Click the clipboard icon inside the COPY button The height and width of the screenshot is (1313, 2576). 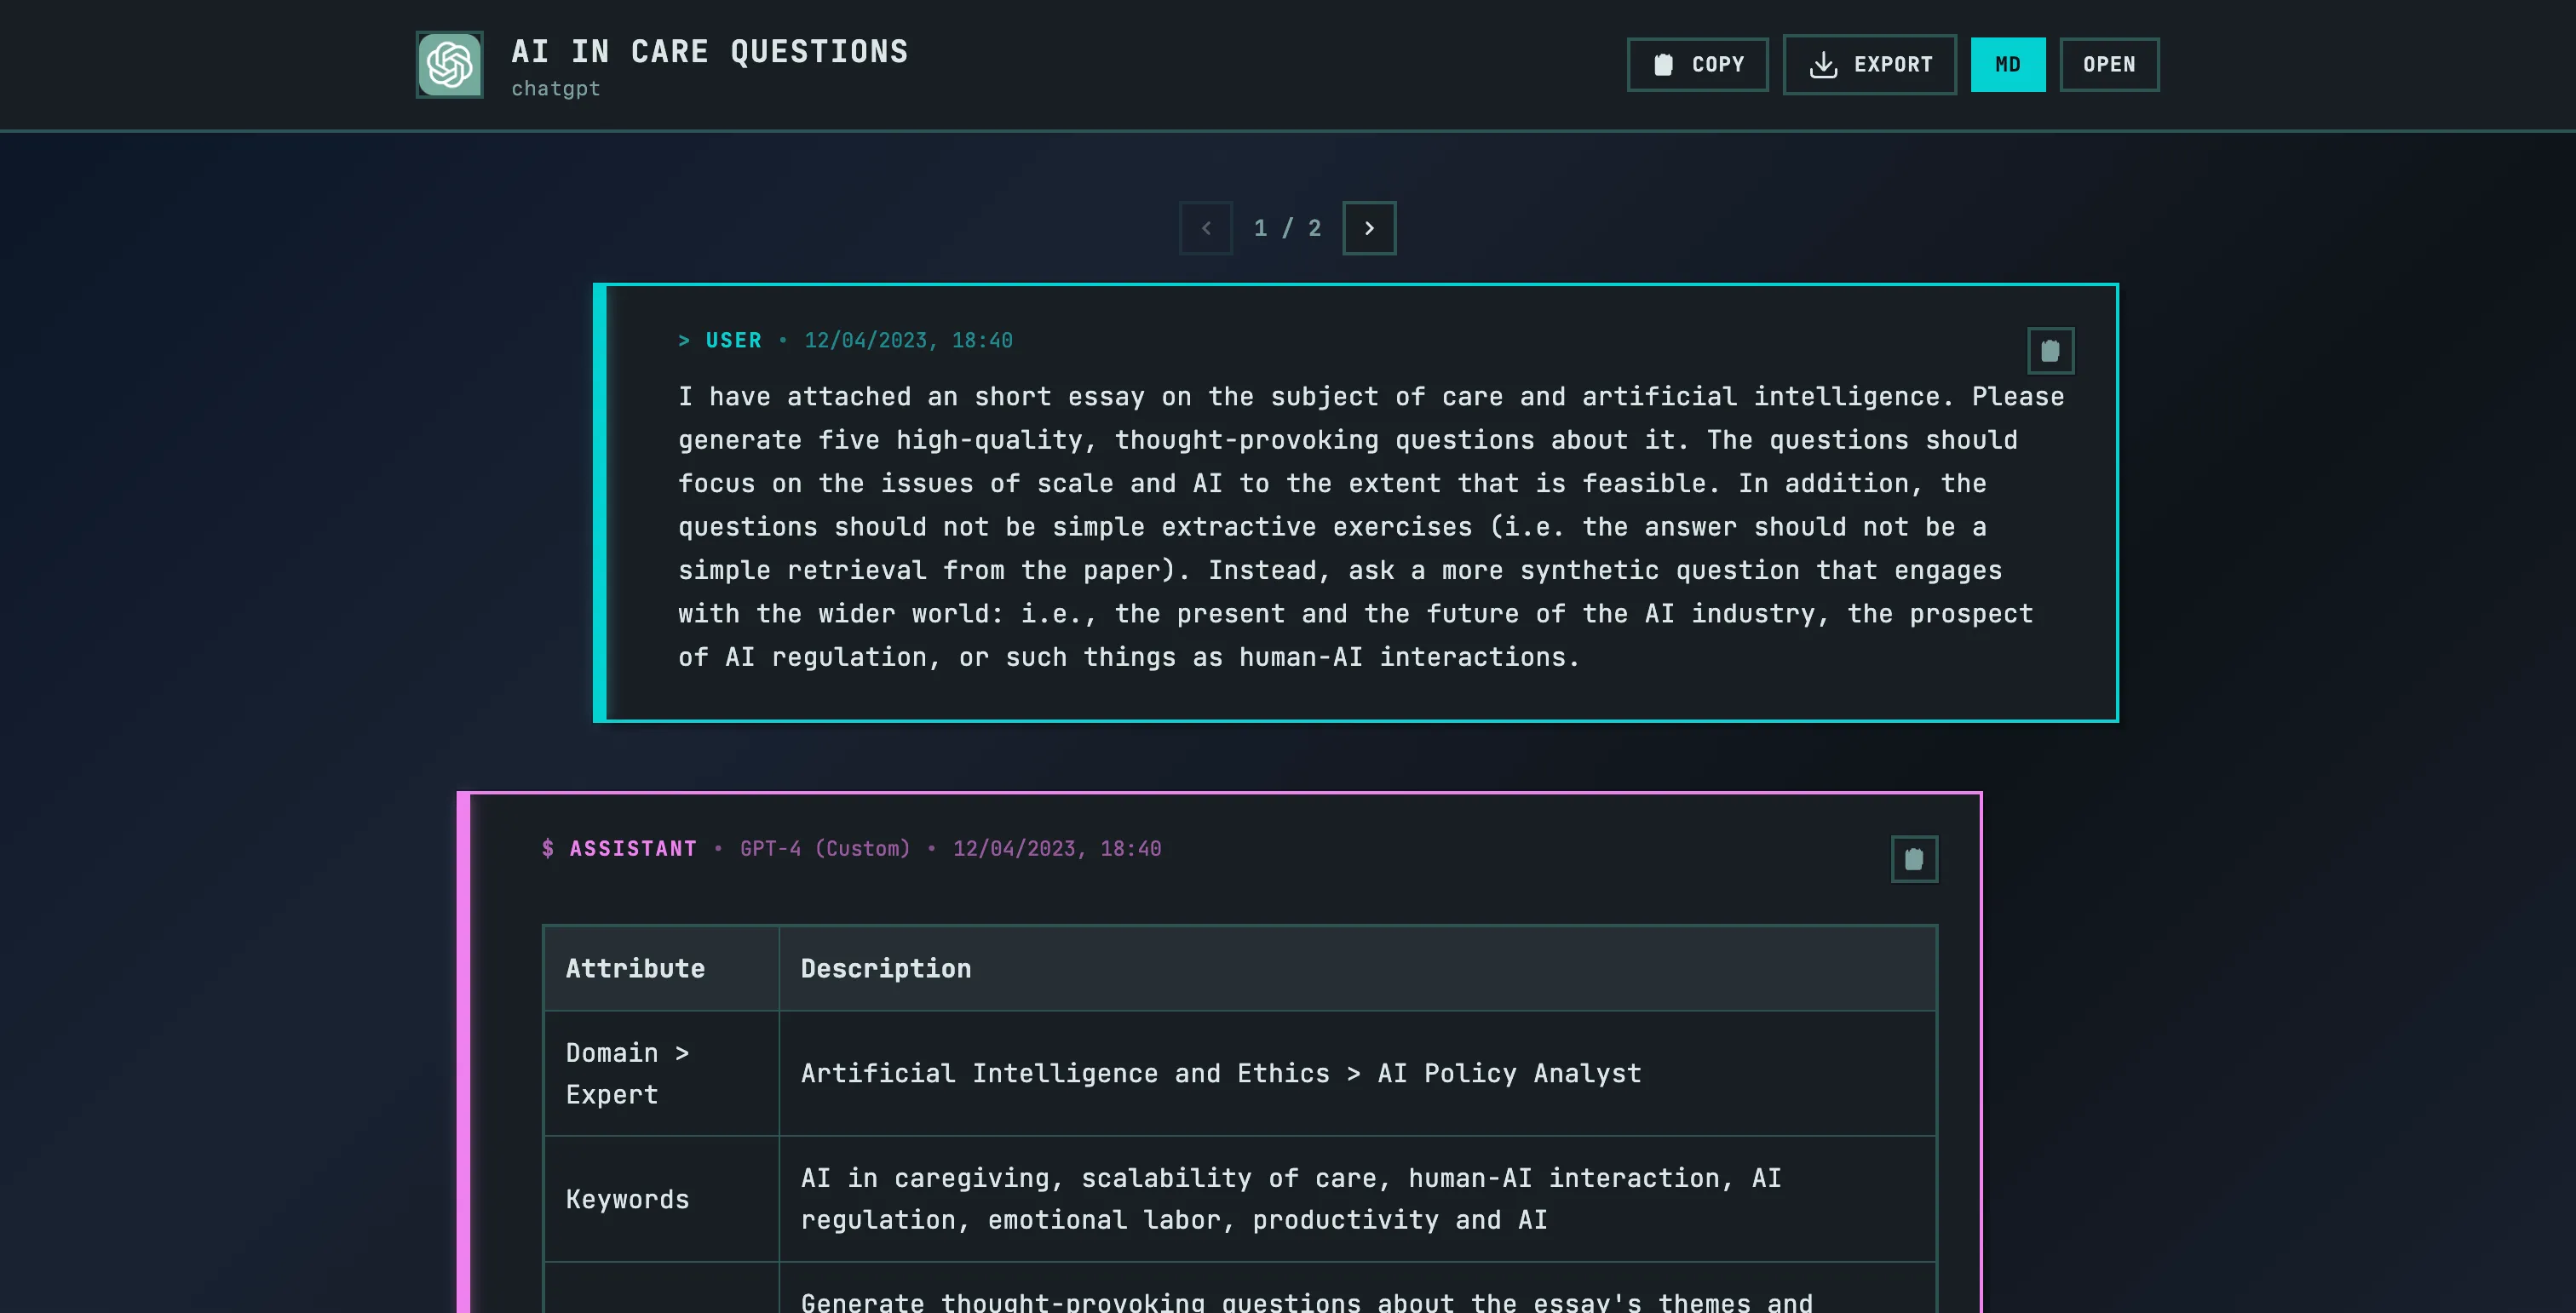point(1662,64)
